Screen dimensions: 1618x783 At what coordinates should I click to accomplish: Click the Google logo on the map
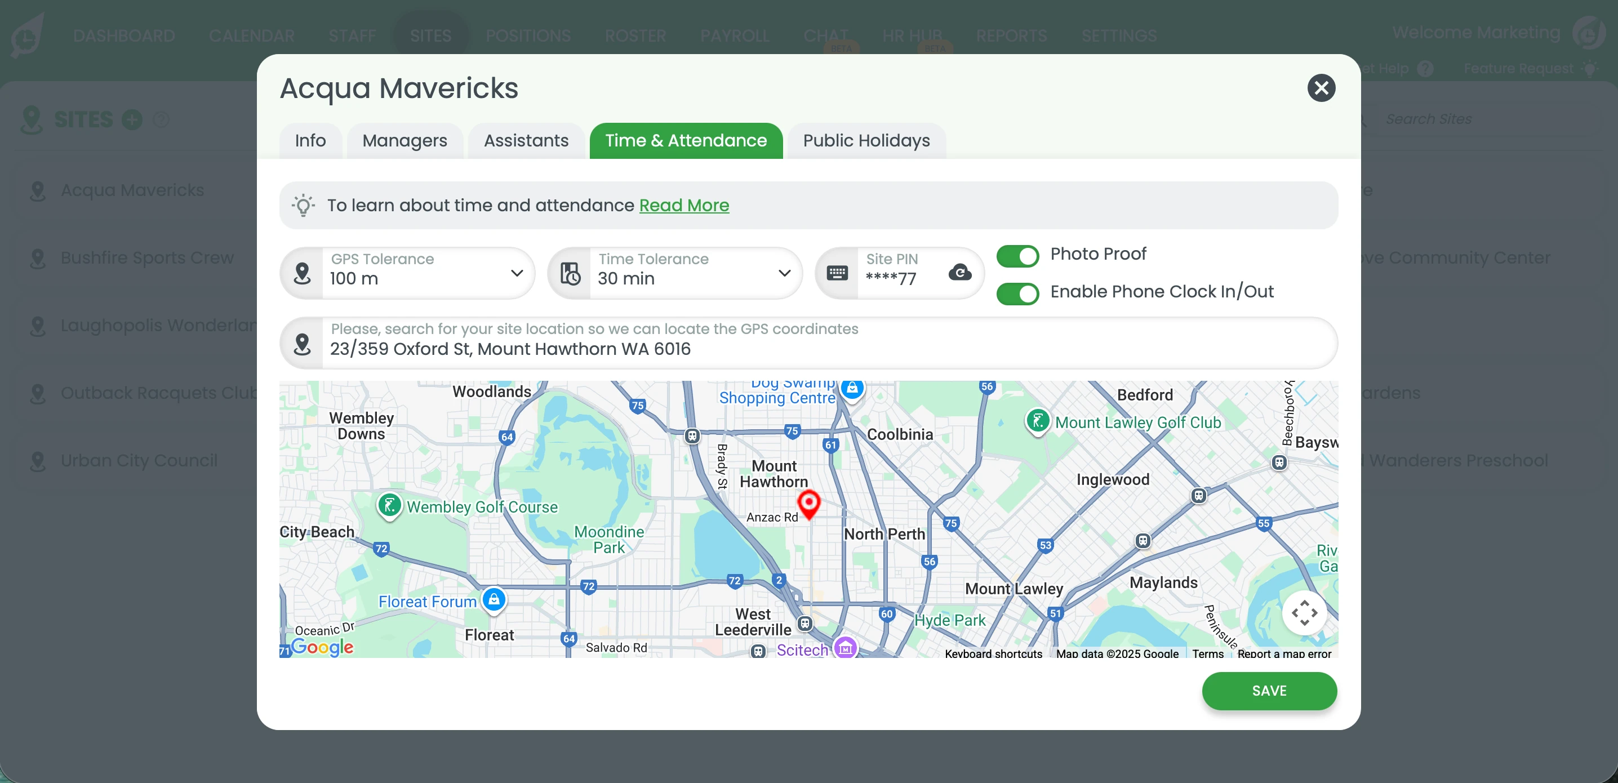pos(322,647)
